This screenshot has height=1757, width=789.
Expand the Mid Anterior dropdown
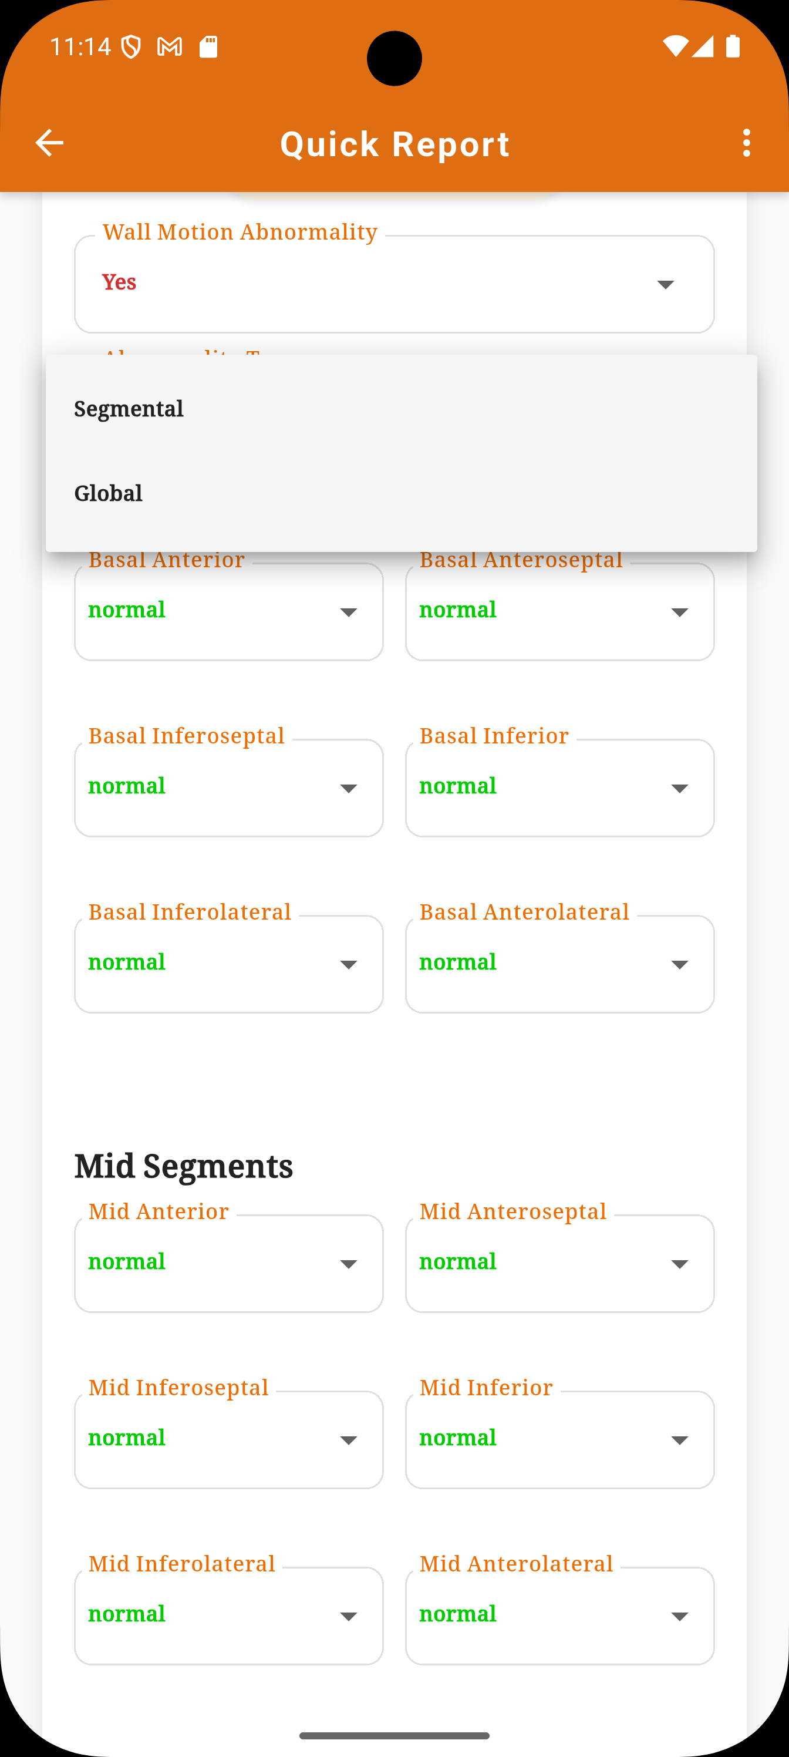click(x=228, y=1263)
